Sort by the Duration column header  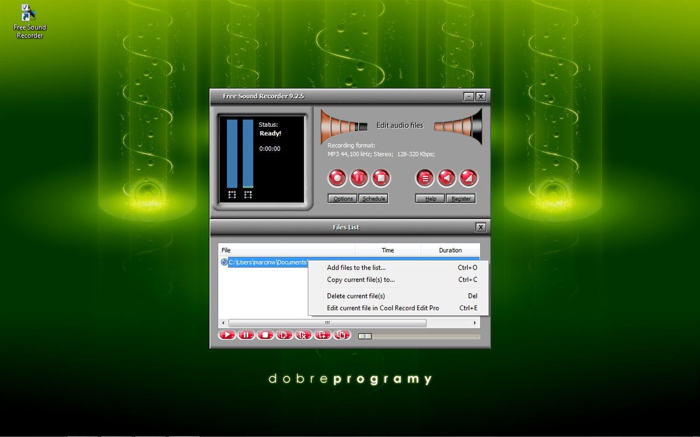coord(450,250)
